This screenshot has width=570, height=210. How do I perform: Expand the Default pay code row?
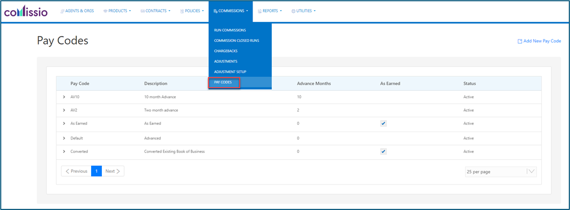pyautogui.click(x=64, y=138)
